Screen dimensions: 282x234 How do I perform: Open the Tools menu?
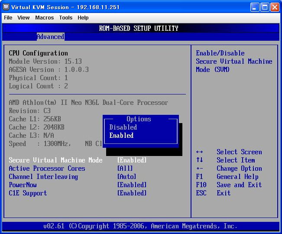66,18
